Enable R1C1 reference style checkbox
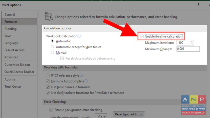This screenshot has height=118, width=210. 48,75
